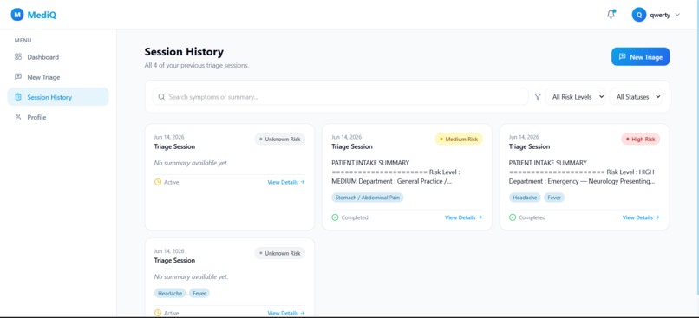Click the Unknown Risk badge on the bottom card
699x318 pixels.
(x=280, y=253)
